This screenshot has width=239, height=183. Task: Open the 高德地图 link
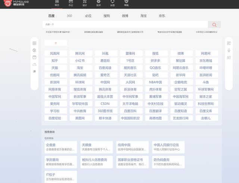coord(156,118)
